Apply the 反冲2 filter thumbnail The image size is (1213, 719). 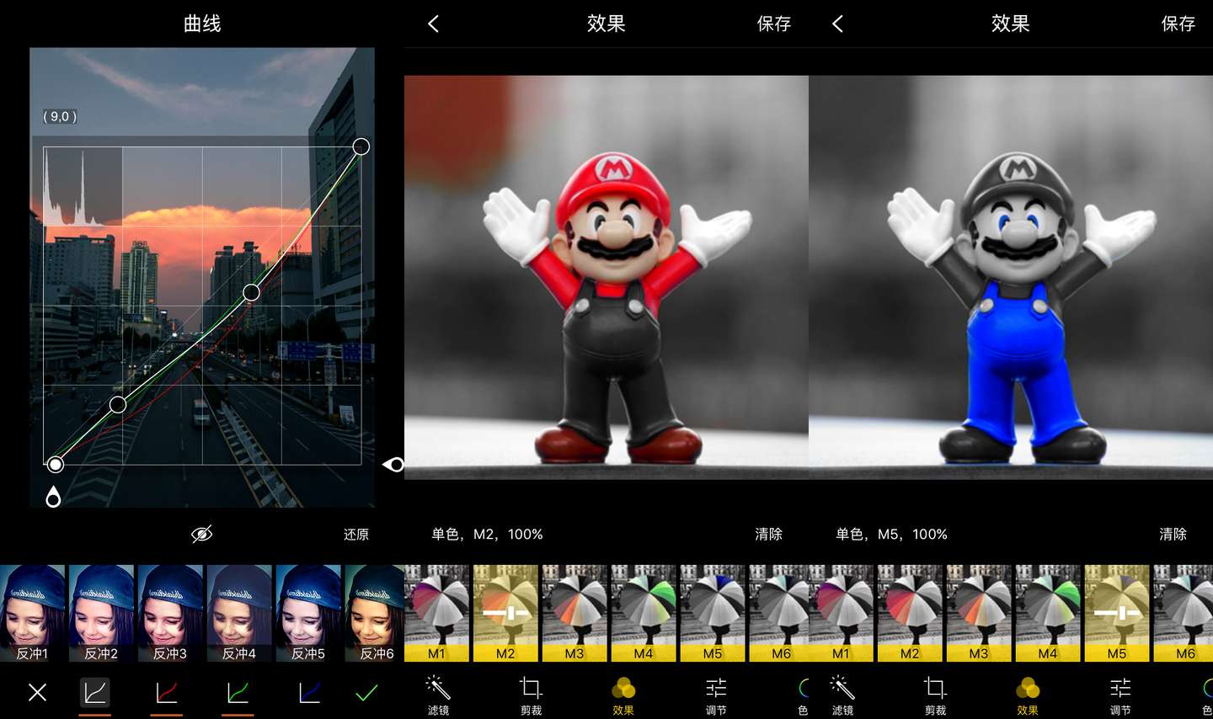click(x=101, y=613)
